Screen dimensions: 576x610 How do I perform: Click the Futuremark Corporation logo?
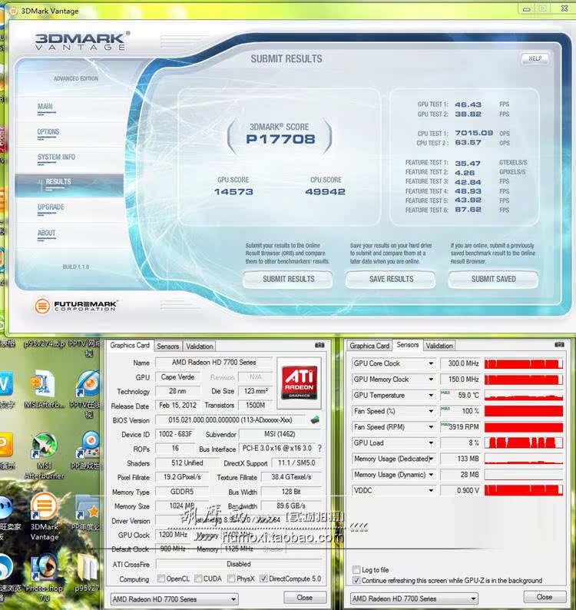pyautogui.click(x=76, y=306)
